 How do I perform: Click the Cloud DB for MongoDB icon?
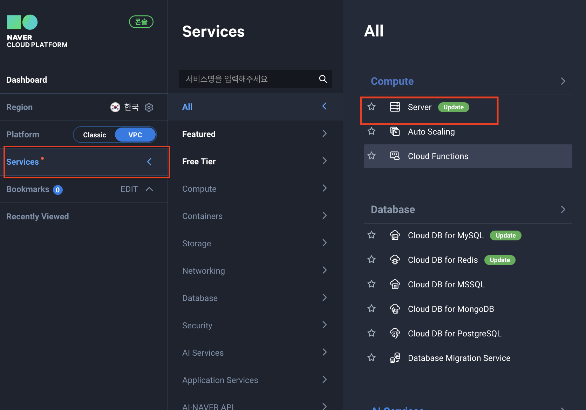(395, 309)
